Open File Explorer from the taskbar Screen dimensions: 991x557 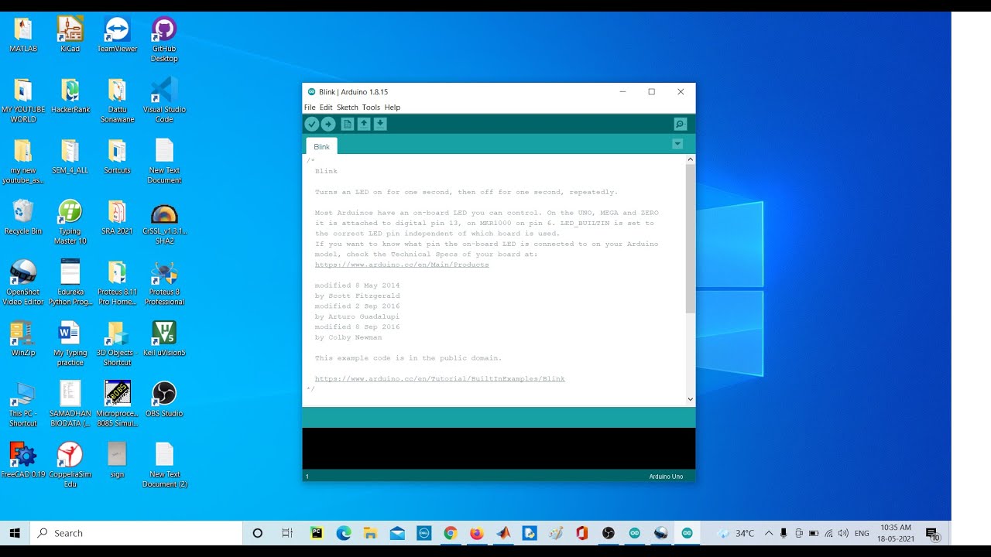tap(370, 533)
